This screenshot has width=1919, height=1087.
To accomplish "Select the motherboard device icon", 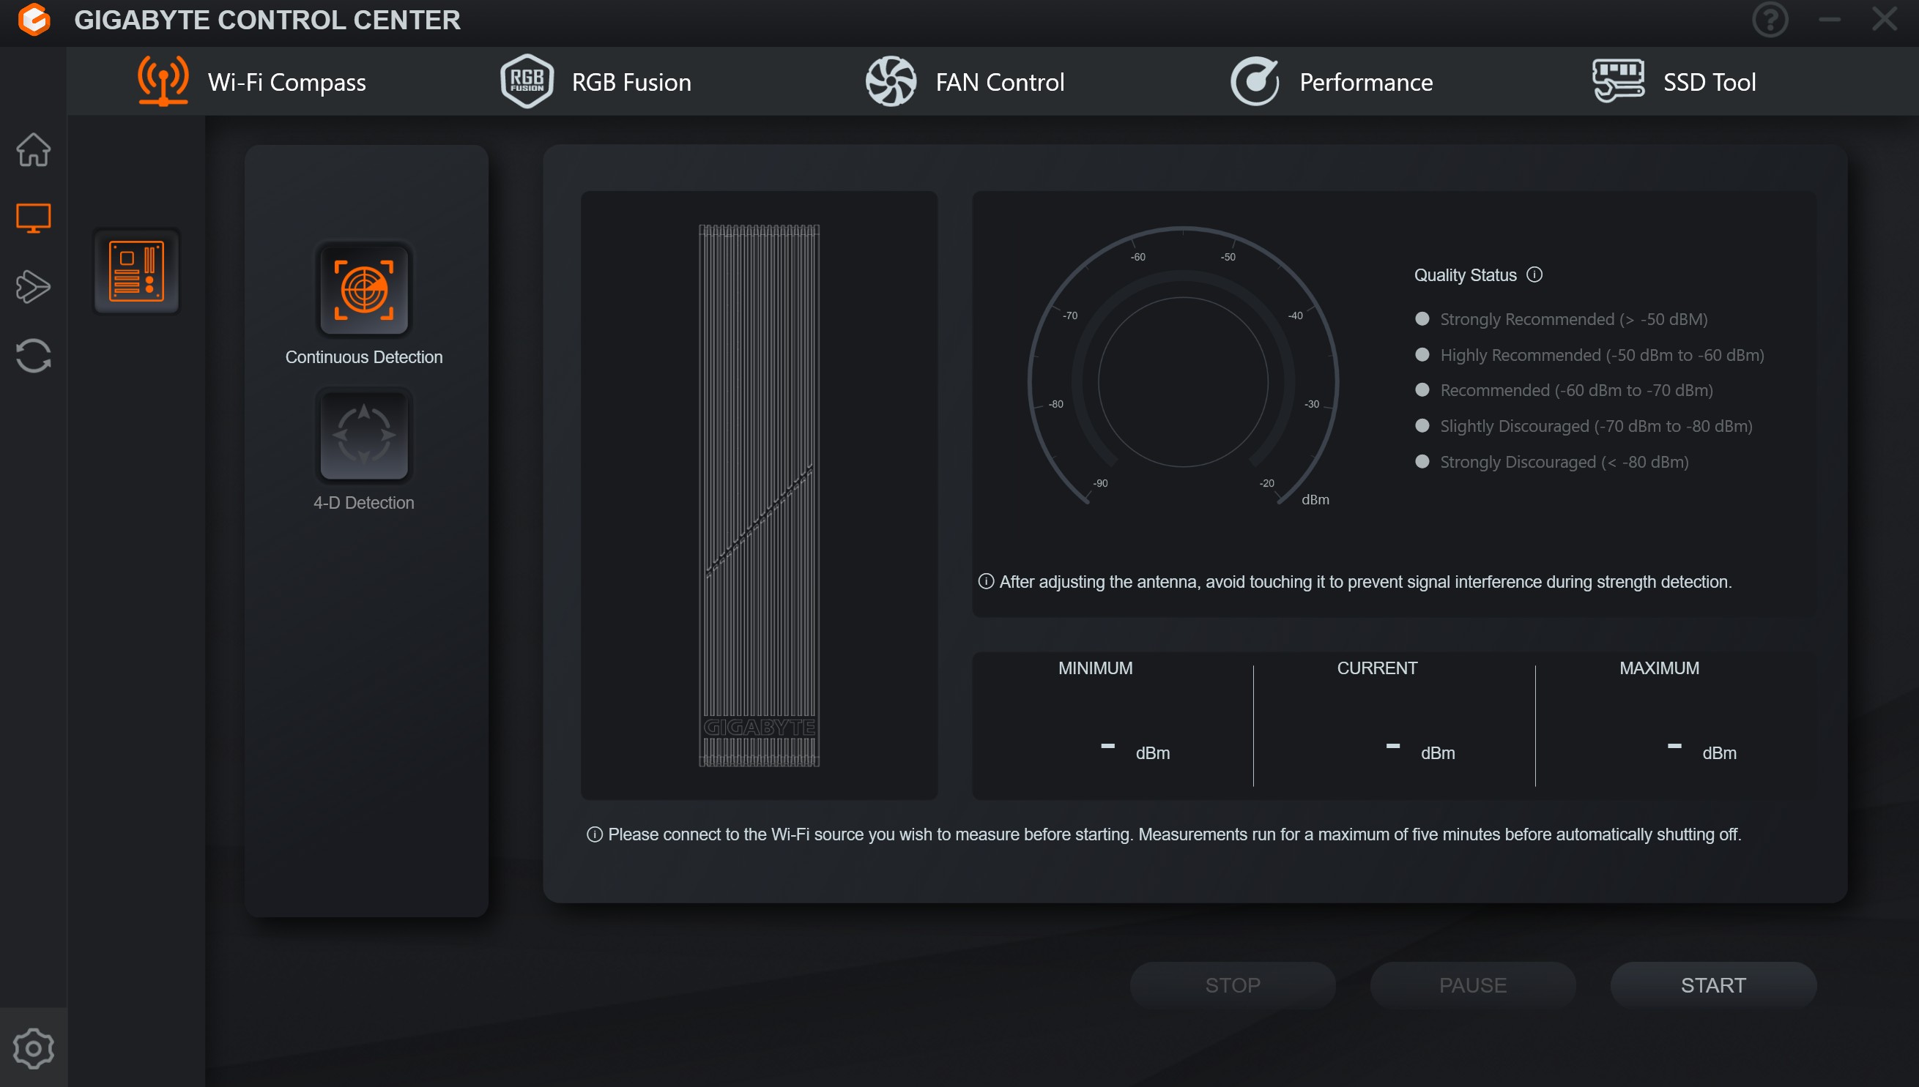I will pos(137,271).
